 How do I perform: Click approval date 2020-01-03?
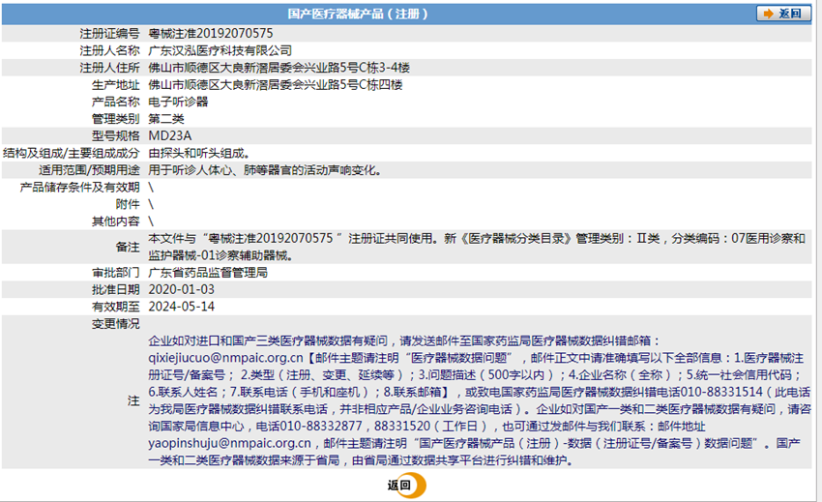click(x=182, y=289)
